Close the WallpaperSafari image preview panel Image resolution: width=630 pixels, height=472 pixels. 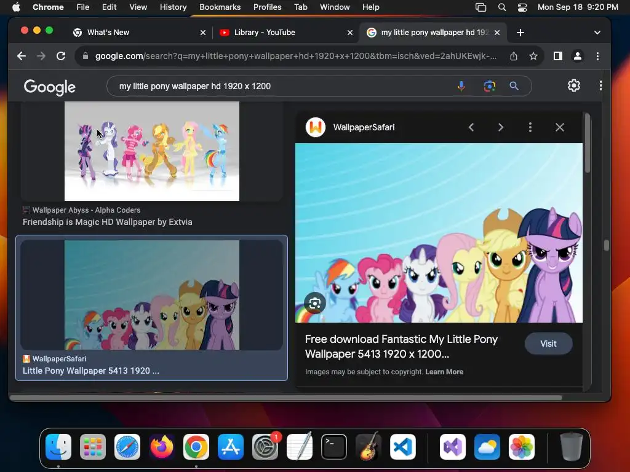560,128
